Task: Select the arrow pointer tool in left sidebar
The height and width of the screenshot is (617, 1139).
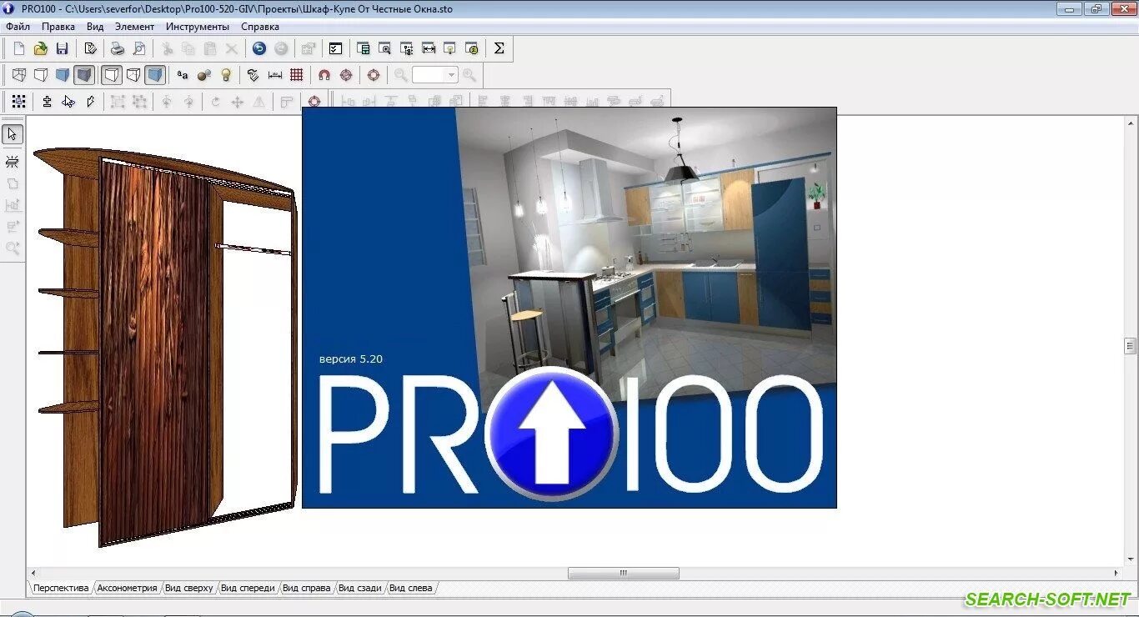Action: point(13,133)
